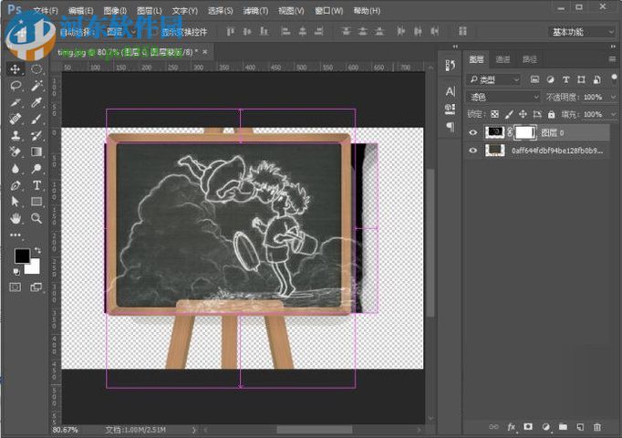Create a new layer
The height and width of the screenshot is (438, 622).
tap(580, 427)
